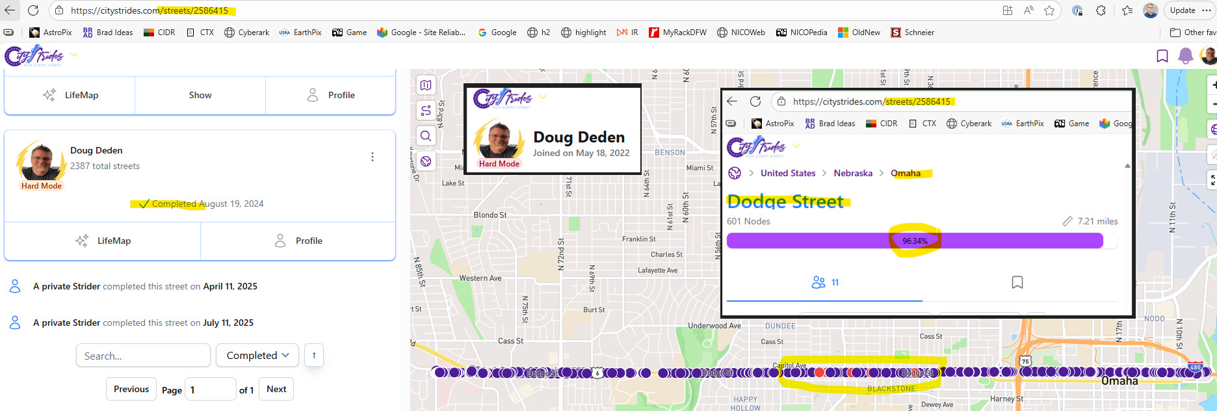Open the MyRackDFW bookmark
Image resolution: width=1217 pixels, height=411 pixels.
click(x=677, y=33)
